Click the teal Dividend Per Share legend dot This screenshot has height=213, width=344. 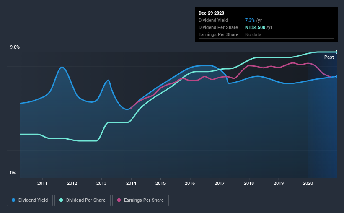tap(61, 200)
